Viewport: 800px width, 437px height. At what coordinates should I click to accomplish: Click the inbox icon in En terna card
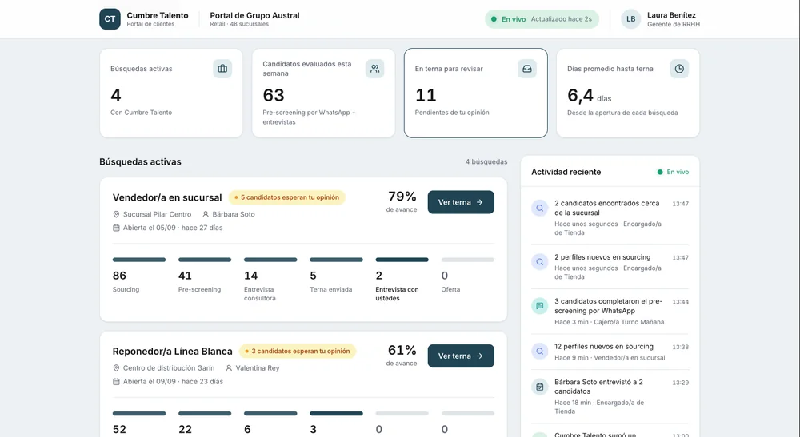click(527, 68)
